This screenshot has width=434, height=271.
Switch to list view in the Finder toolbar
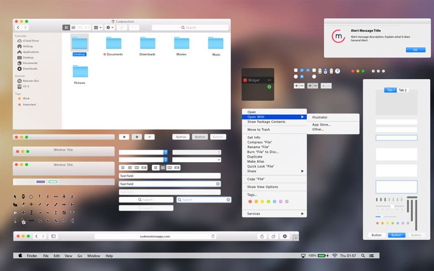tap(74, 27)
